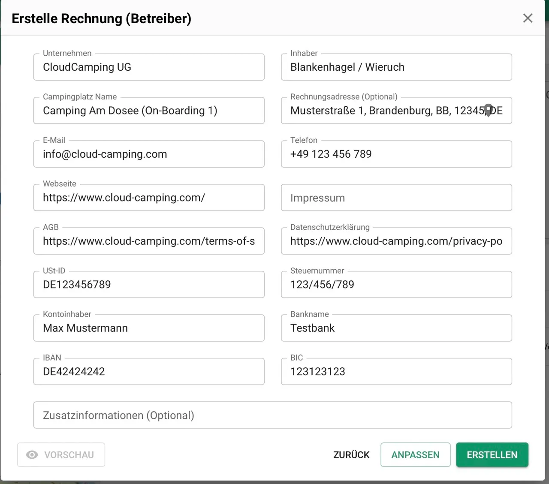Select the E-Mail input field
This screenshot has width=549, height=484.
(149, 154)
